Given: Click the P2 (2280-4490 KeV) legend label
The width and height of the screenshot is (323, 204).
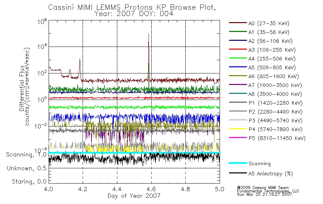Looking at the screenshot, I should point(275,112).
